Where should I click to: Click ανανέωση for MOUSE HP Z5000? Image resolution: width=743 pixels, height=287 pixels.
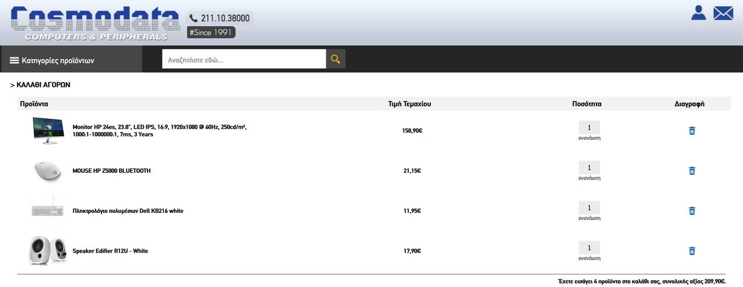tap(589, 178)
